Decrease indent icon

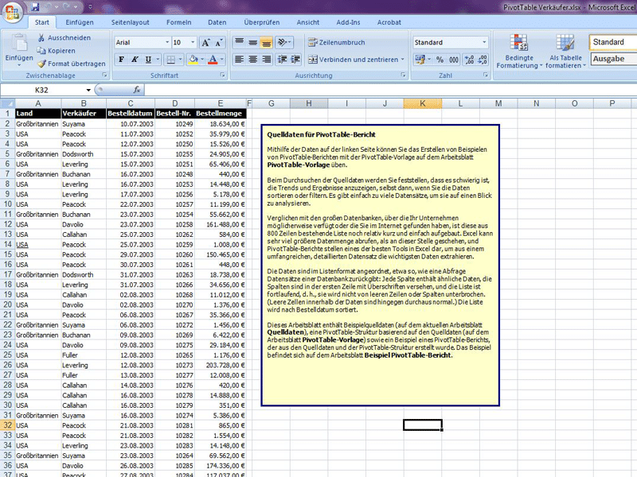click(283, 60)
